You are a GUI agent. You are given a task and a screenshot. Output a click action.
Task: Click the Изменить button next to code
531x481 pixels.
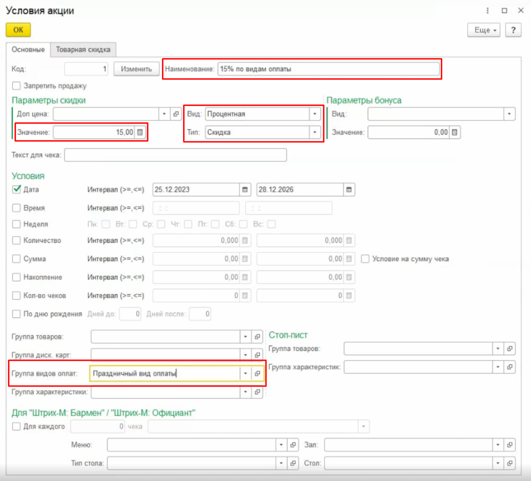(136, 69)
